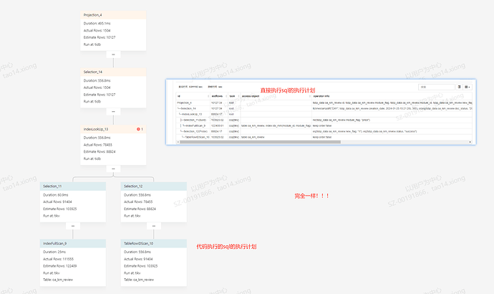Expand the ellipsis button under Projection_4 node
This screenshot has height=294, width=494.
(x=113, y=54)
